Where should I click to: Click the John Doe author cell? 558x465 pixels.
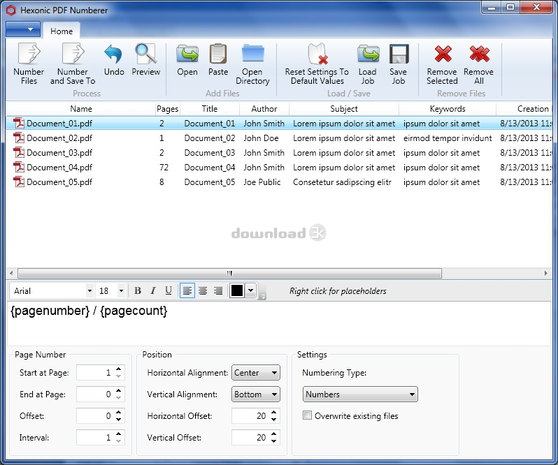click(x=261, y=138)
